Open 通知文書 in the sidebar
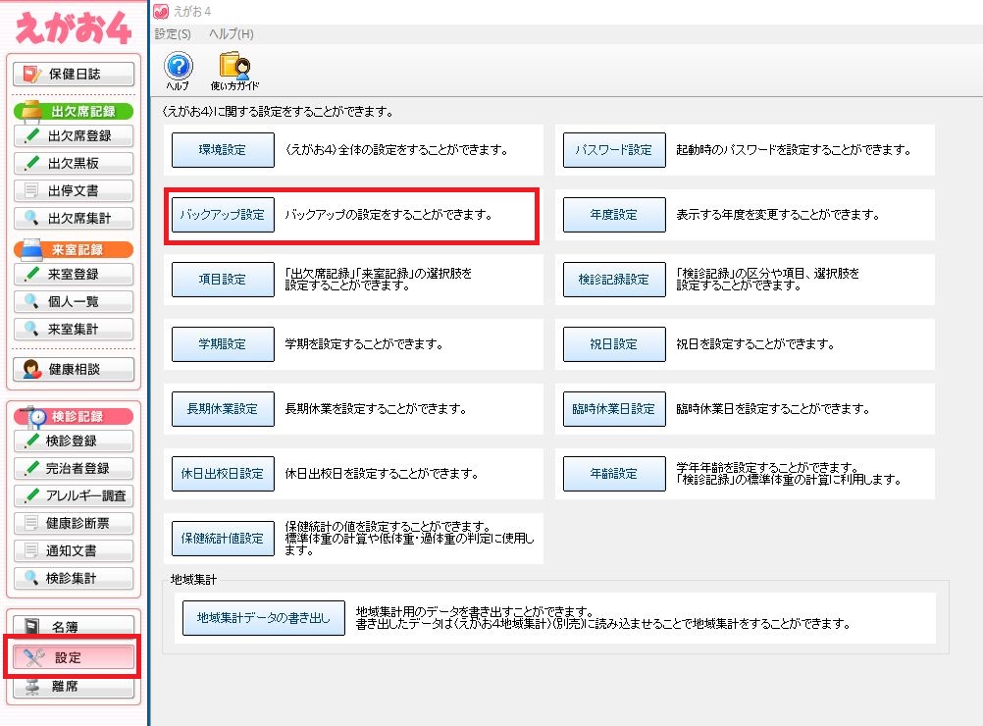The width and height of the screenshot is (983, 726). (74, 551)
